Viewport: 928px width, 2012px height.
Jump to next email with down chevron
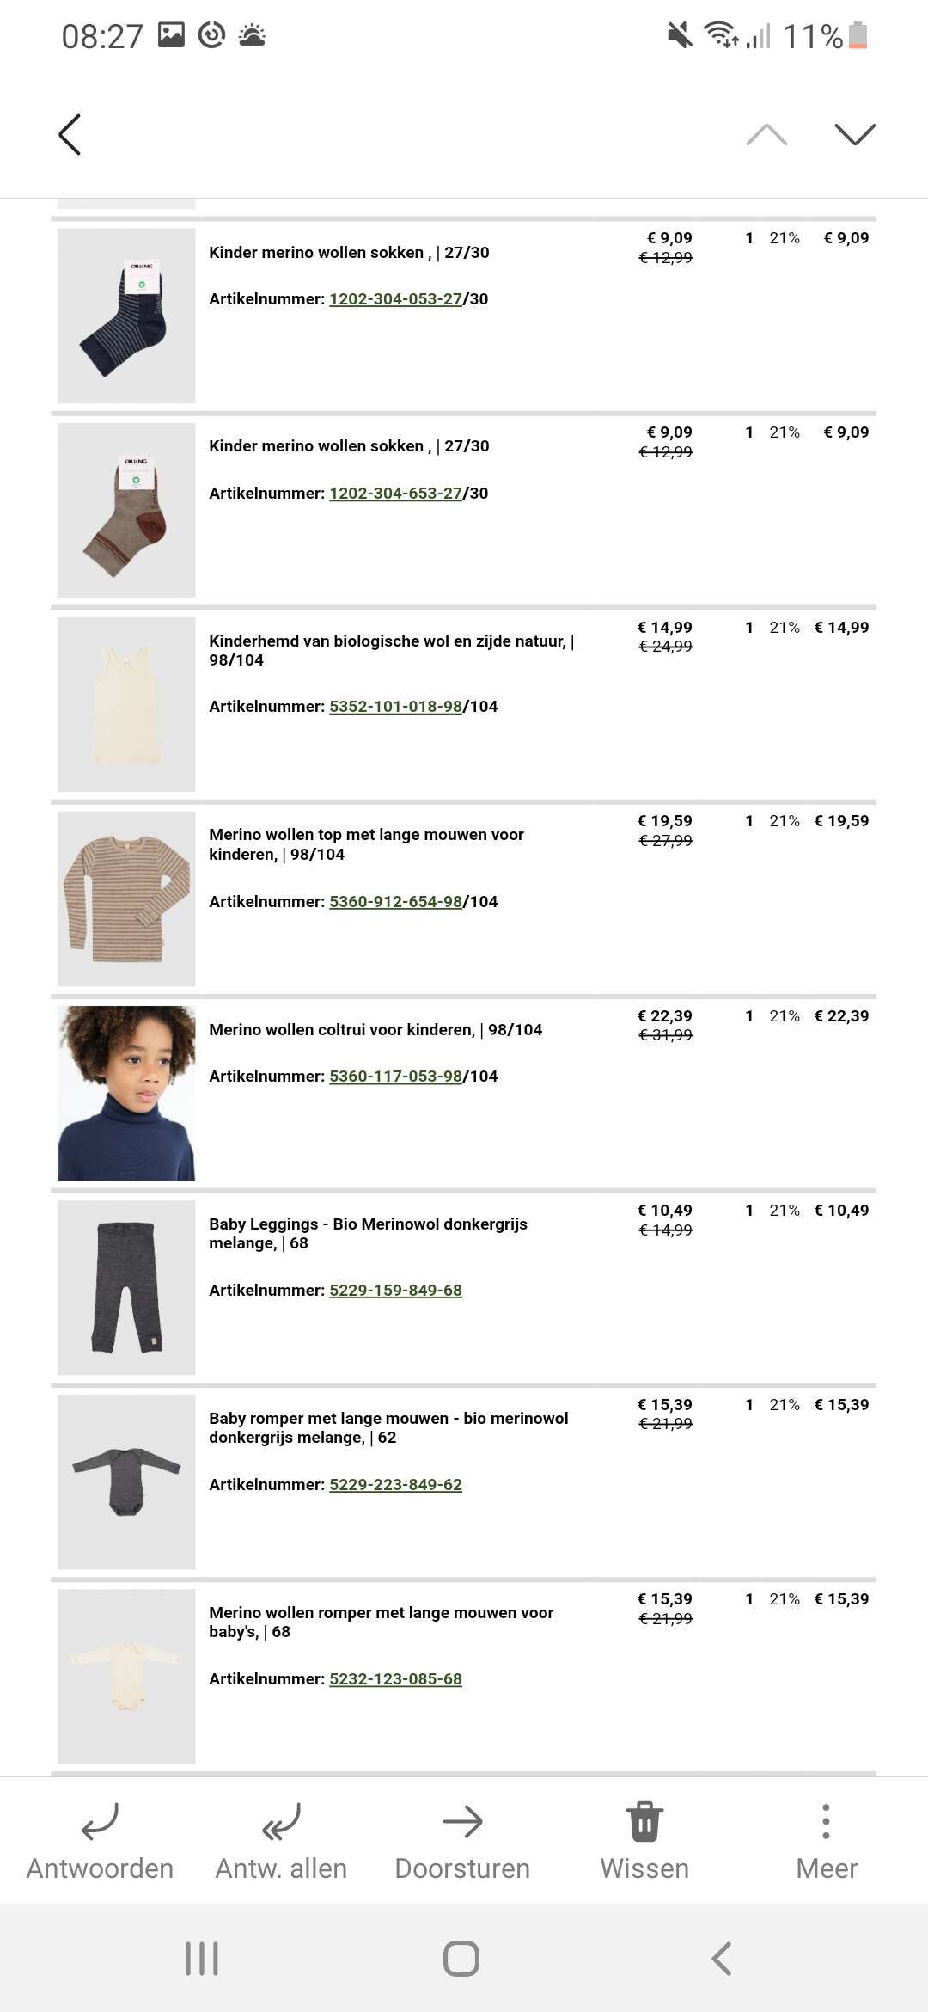click(x=855, y=134)
